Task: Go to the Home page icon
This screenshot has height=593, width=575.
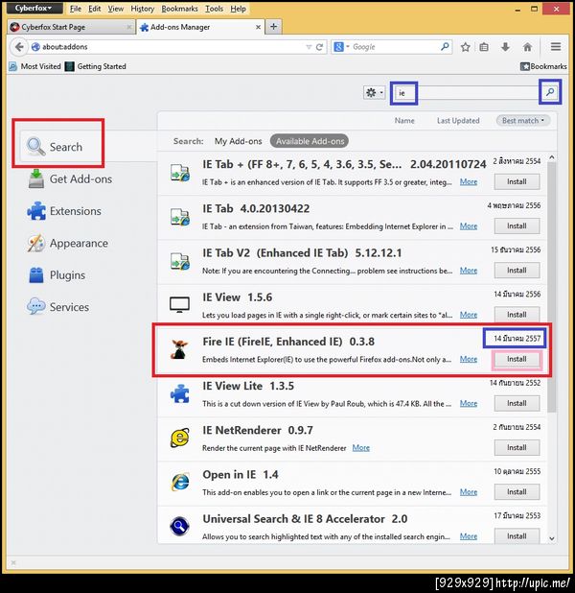Action: [527, 47]
